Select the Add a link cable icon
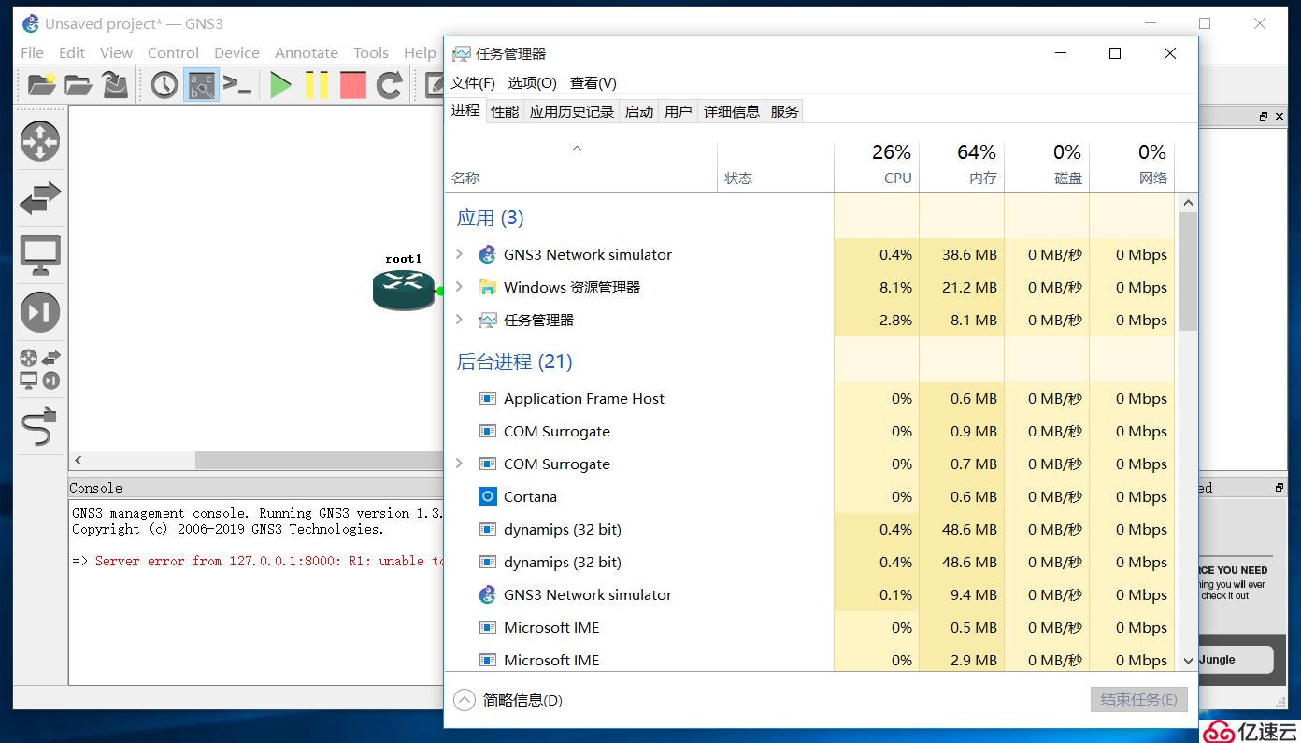This screenshot has width=1301, height=743. tap(40, 427)
